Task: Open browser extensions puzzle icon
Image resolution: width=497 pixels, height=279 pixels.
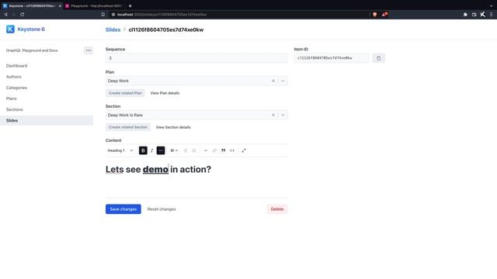Action: click(x=465, y=15)
